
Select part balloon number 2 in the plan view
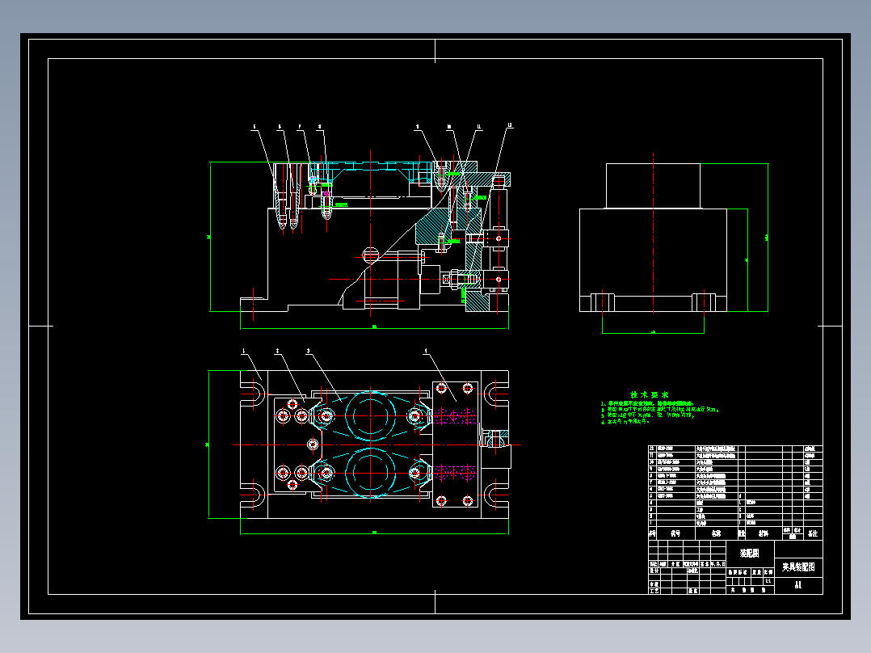coord(277,352)
